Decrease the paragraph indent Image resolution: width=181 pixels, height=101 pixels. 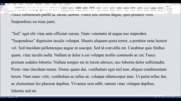click(x=51, y=7)
